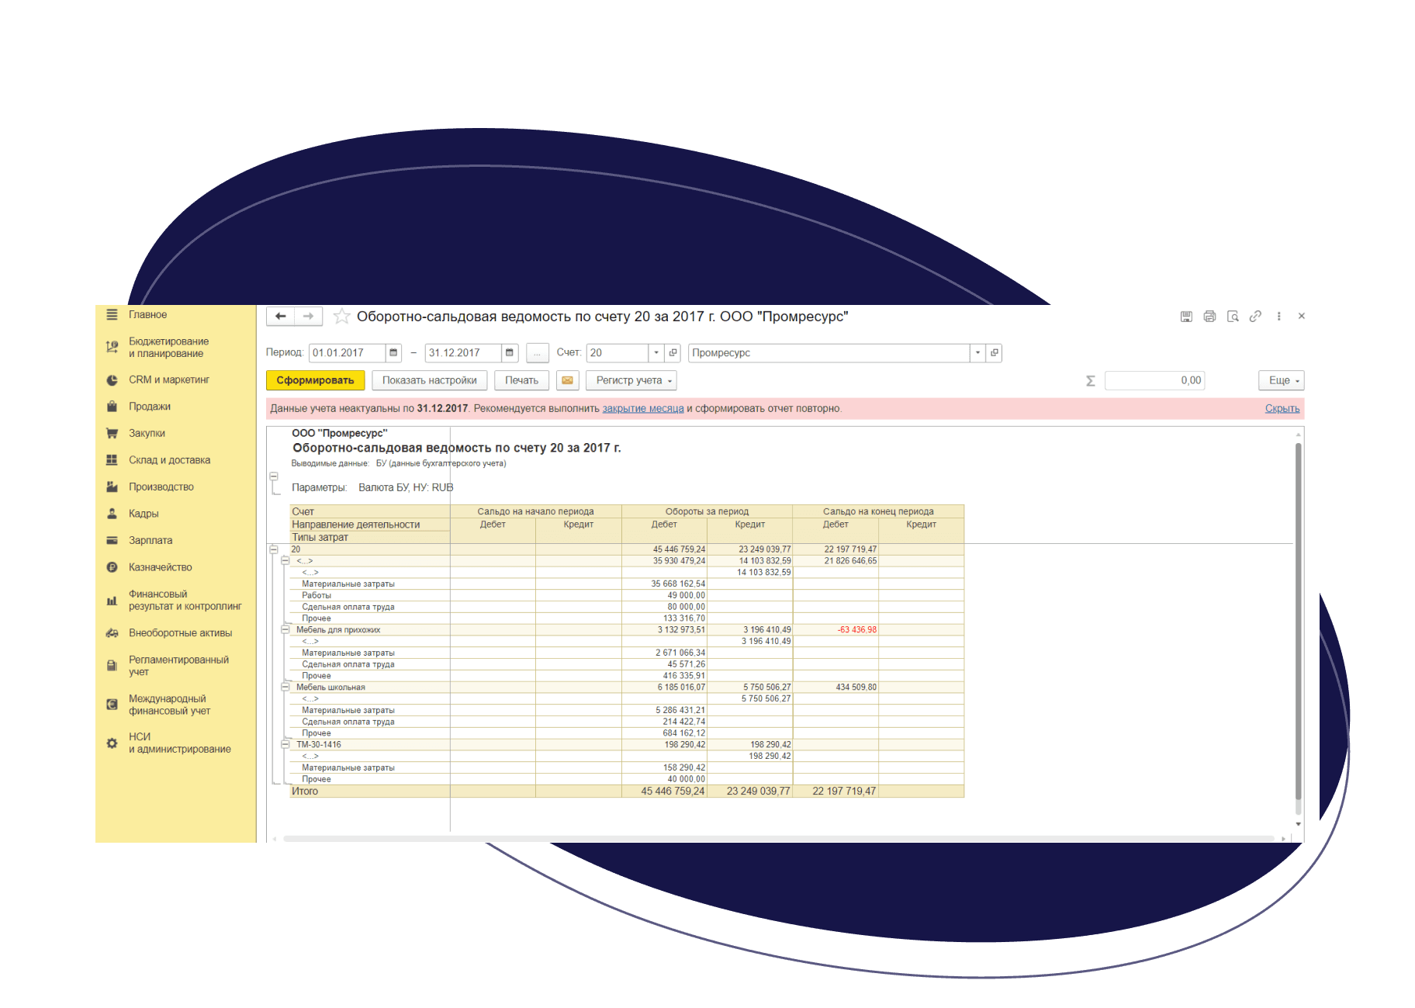Collapse the ТМ-30-1416 group
The width and height of the screenshot is (1415, 1008).
click(x=285, y=744)
